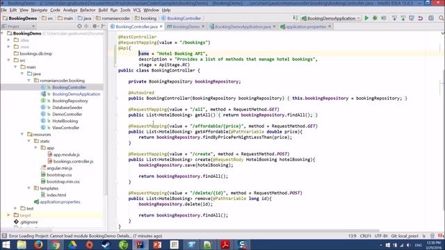Screen dimensions: 445x250
Task: Click the booking breadcrumb in navigation bar
Action: pyautogui.click(x=145, y=18)
